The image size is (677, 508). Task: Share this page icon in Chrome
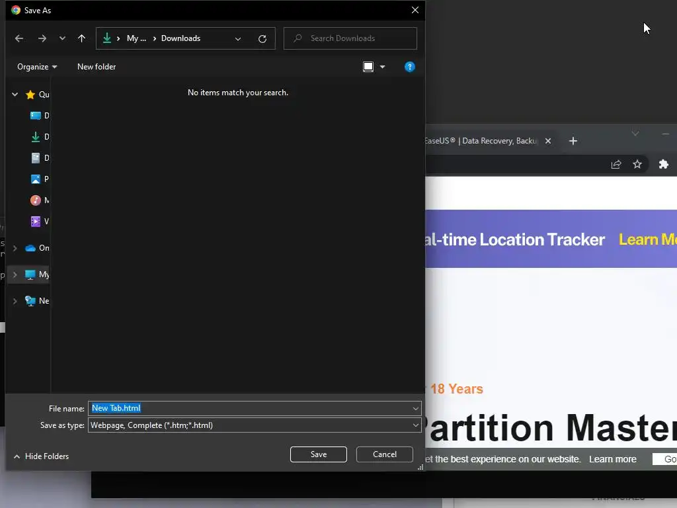616,164
